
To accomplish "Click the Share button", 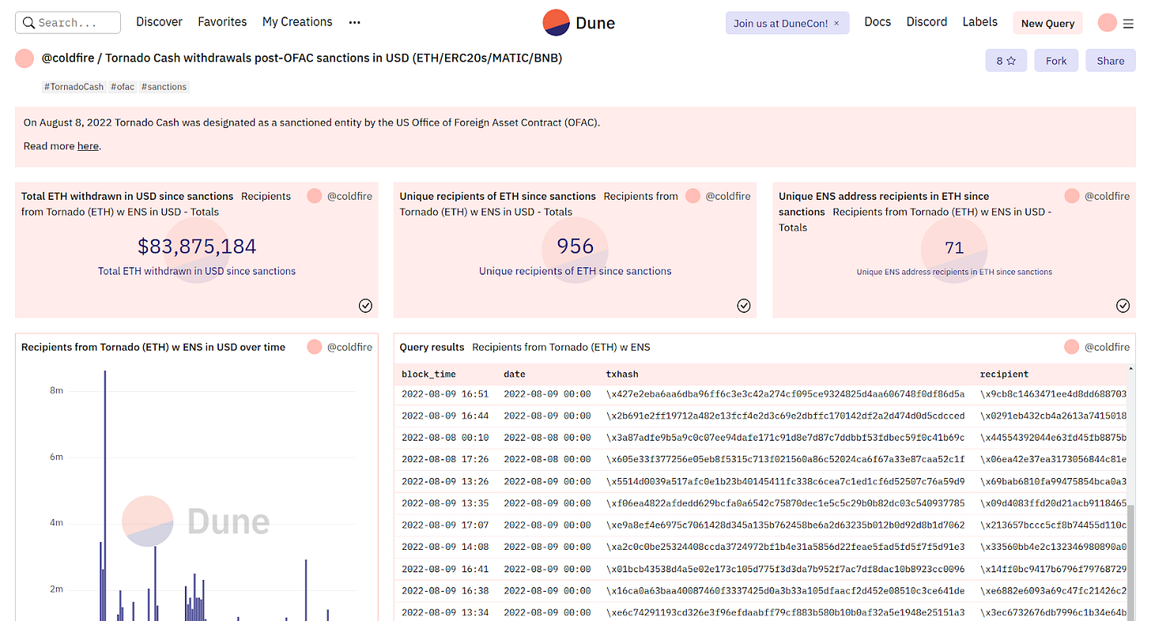I will [x=1110, y=60].
